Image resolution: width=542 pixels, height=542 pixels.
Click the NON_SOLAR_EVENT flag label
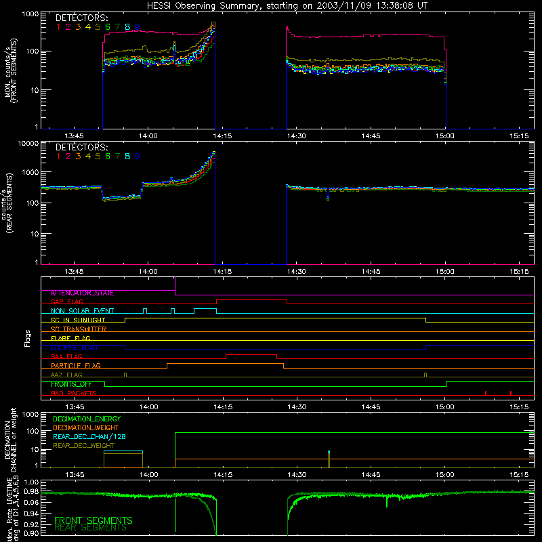tap(82, 311)
